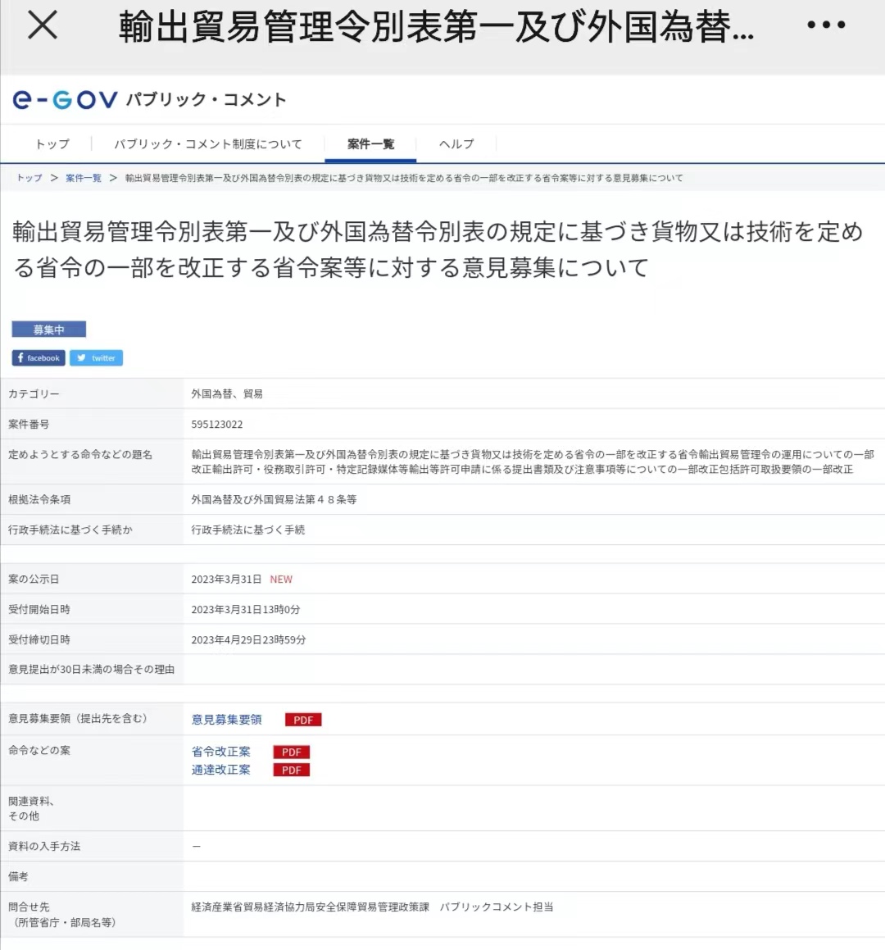This screenshot has height=950, width=885.
Task: Open the 意見募集要領 PDF badge
Action: coord(303,720)
